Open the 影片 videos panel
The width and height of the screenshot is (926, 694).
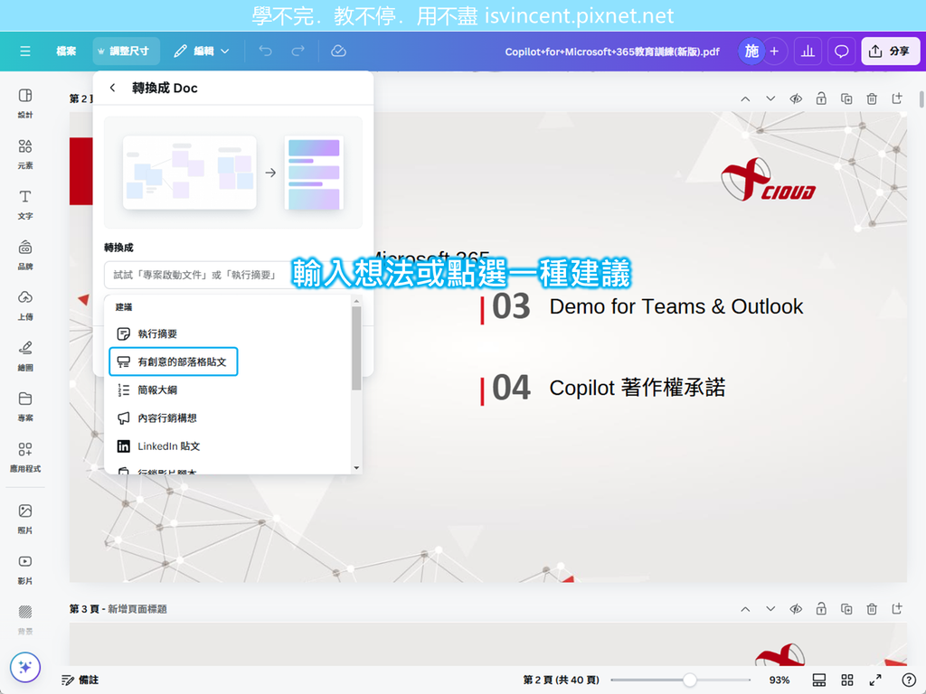click(24, 569)
